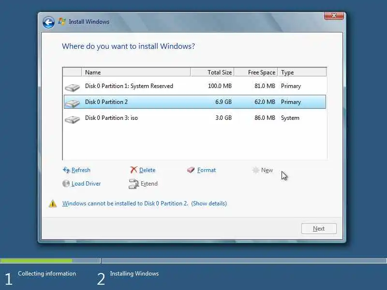Screen dimensions: 387x290
Task: Select the Disk 0 Partition 3: iso row
Action: (x=195, y=118)
